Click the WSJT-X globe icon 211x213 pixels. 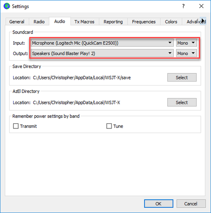click(7, 6)
